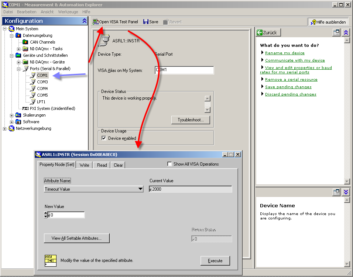This screenshot has width=353, height=277.
Task: Open Rename my device help link
Action: point(285,53)
